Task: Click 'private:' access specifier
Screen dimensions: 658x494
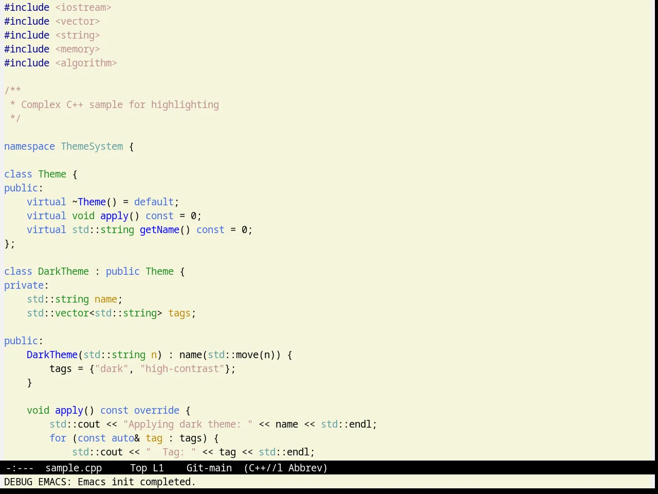Action: coord(26,285)
